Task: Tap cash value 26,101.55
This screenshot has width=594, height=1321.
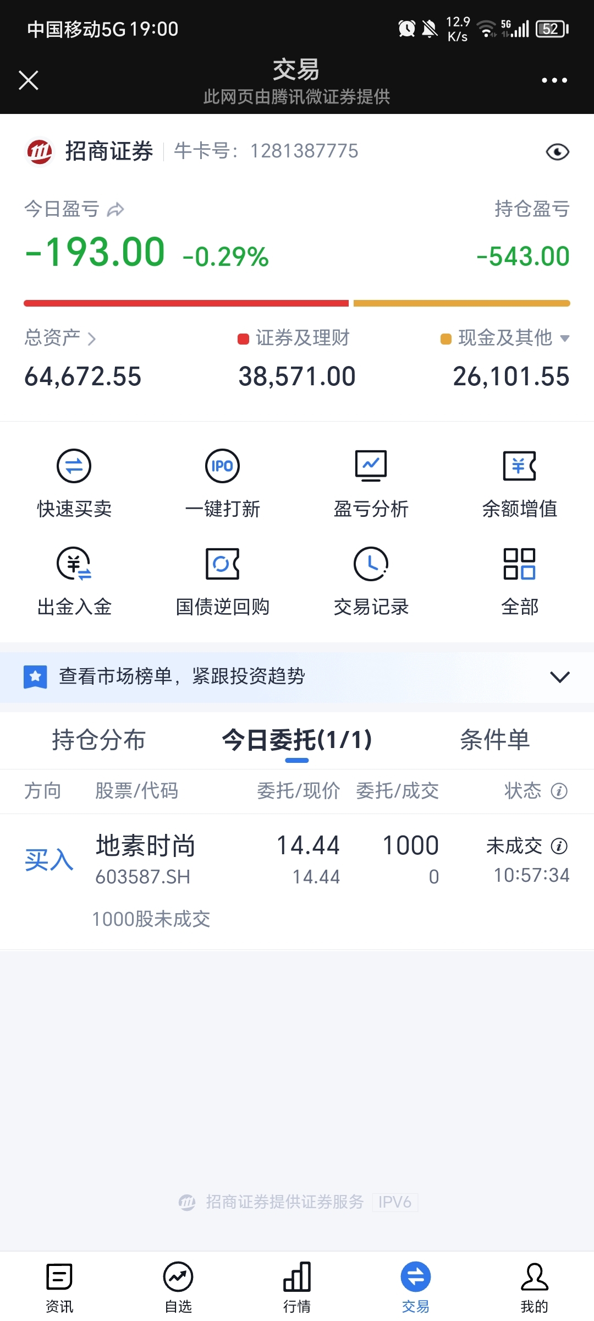Action: coord(511,377)
